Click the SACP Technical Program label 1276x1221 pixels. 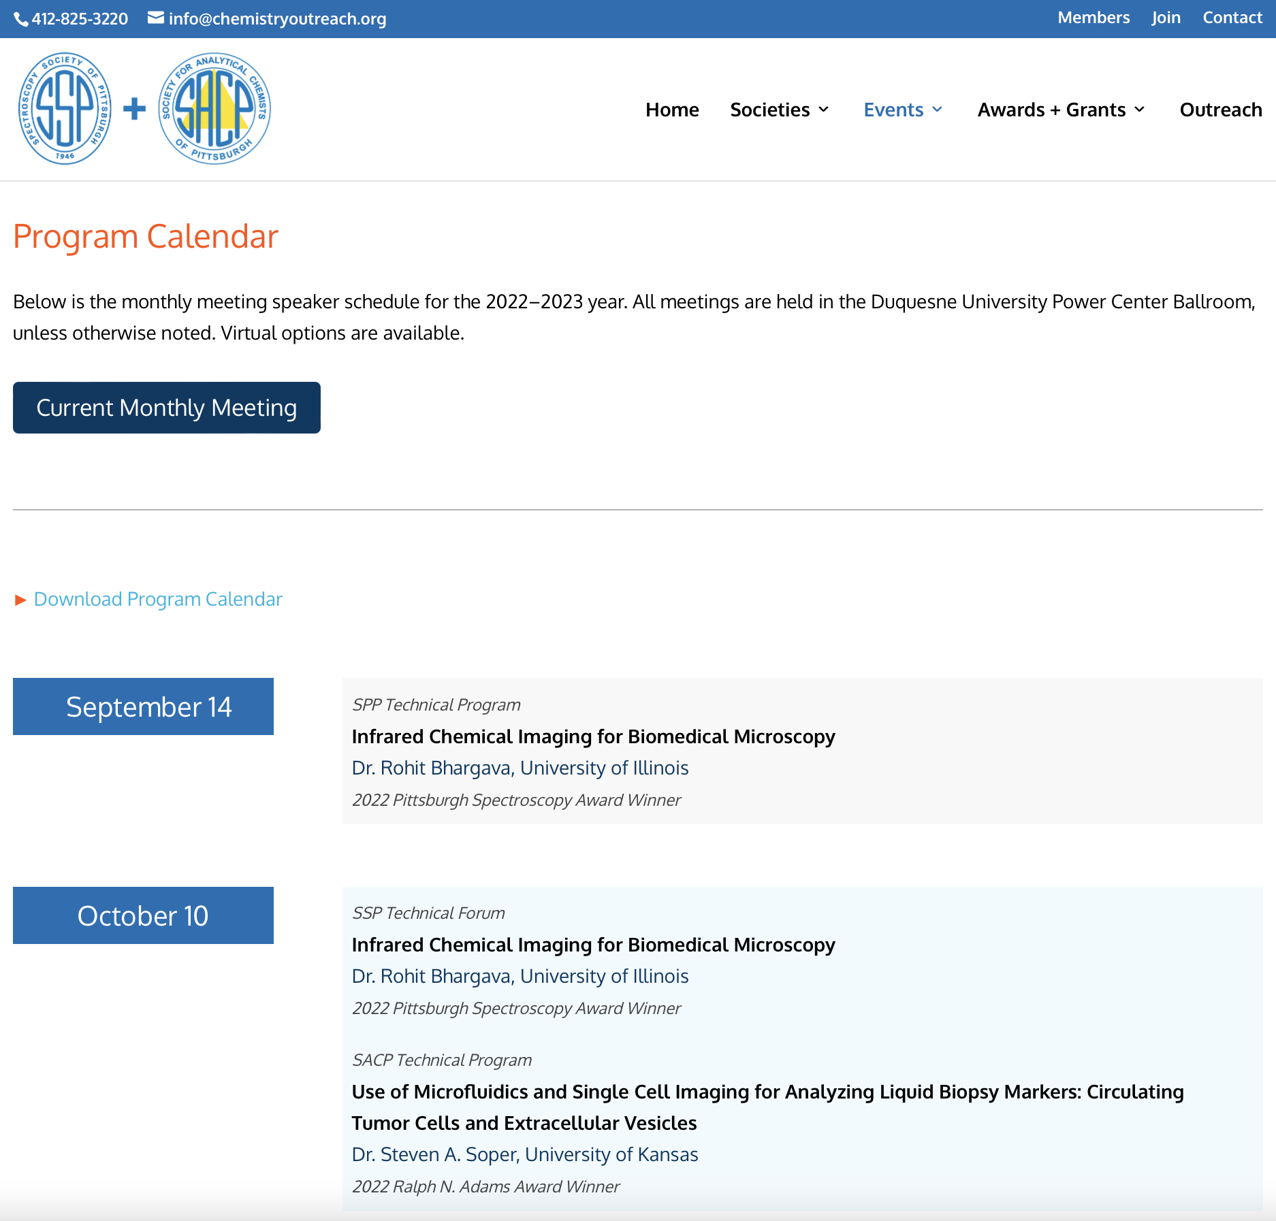pos(442,1060)
